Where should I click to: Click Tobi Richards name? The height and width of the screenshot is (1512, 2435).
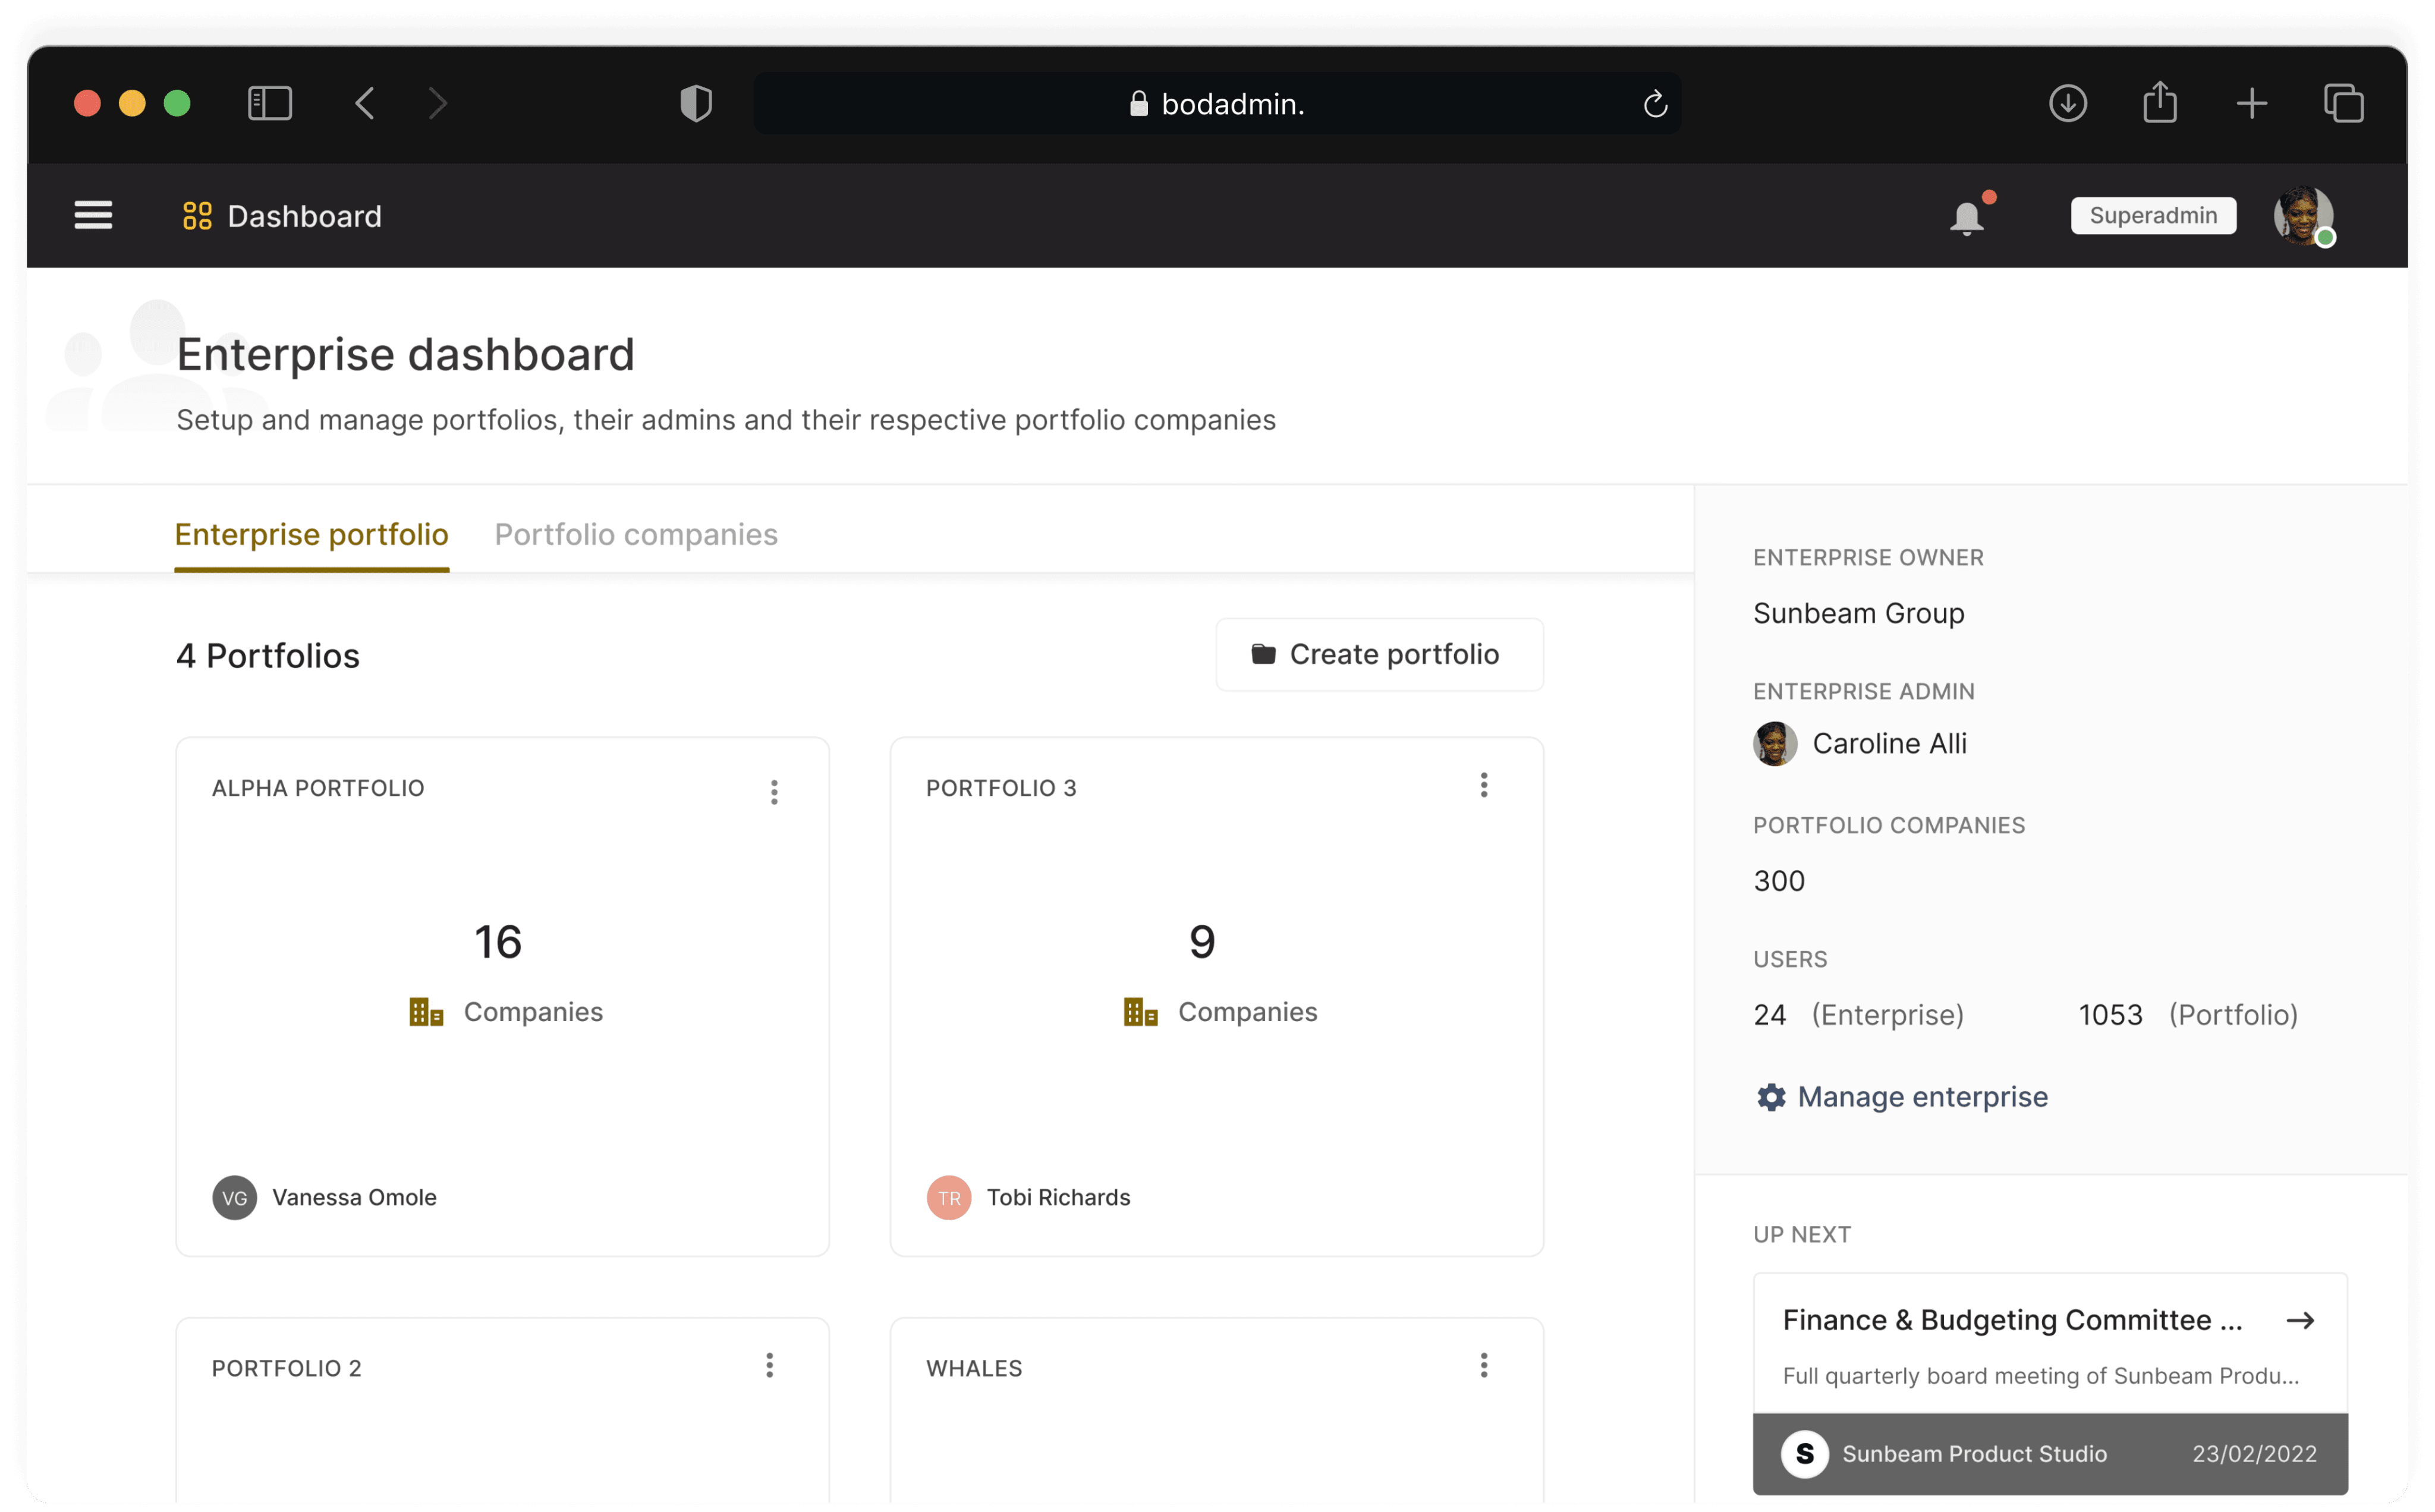click(1058, 1197)
